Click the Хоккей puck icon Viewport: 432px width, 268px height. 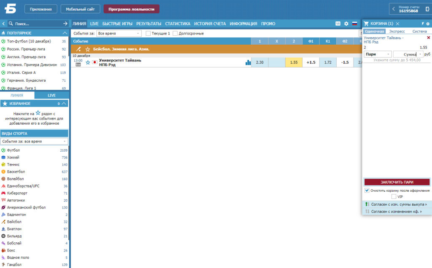3,158
